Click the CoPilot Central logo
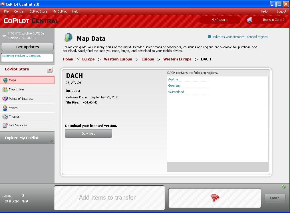This screenshot has height=213, width=290. pyautogui.click(x=31, y=21)
